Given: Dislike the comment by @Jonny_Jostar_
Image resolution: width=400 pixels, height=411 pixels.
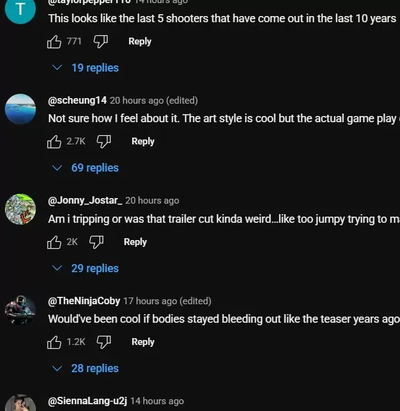Looking at the screenshot, I should (x=96, y=242).
